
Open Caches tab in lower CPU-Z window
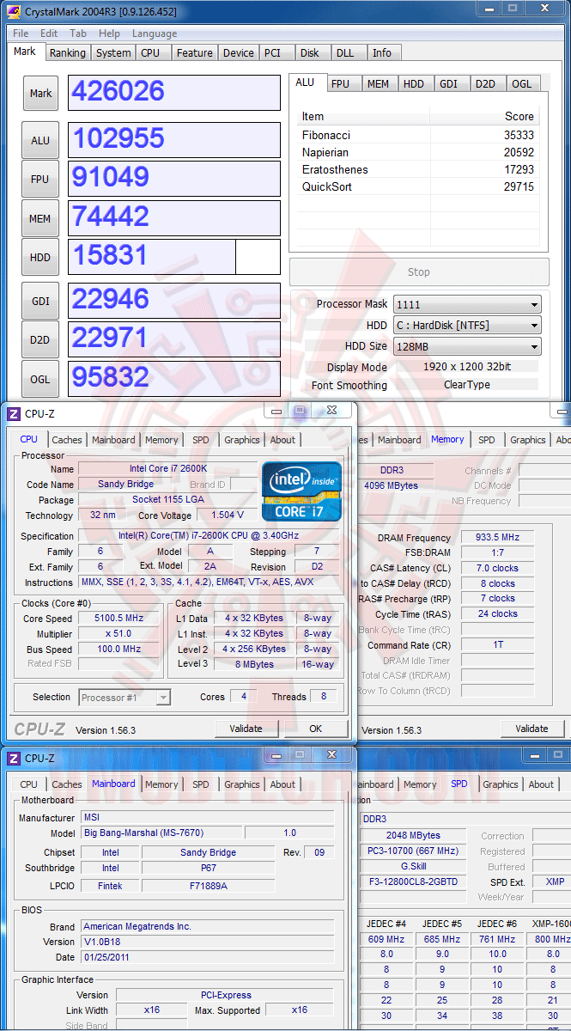tap(67, 784)
